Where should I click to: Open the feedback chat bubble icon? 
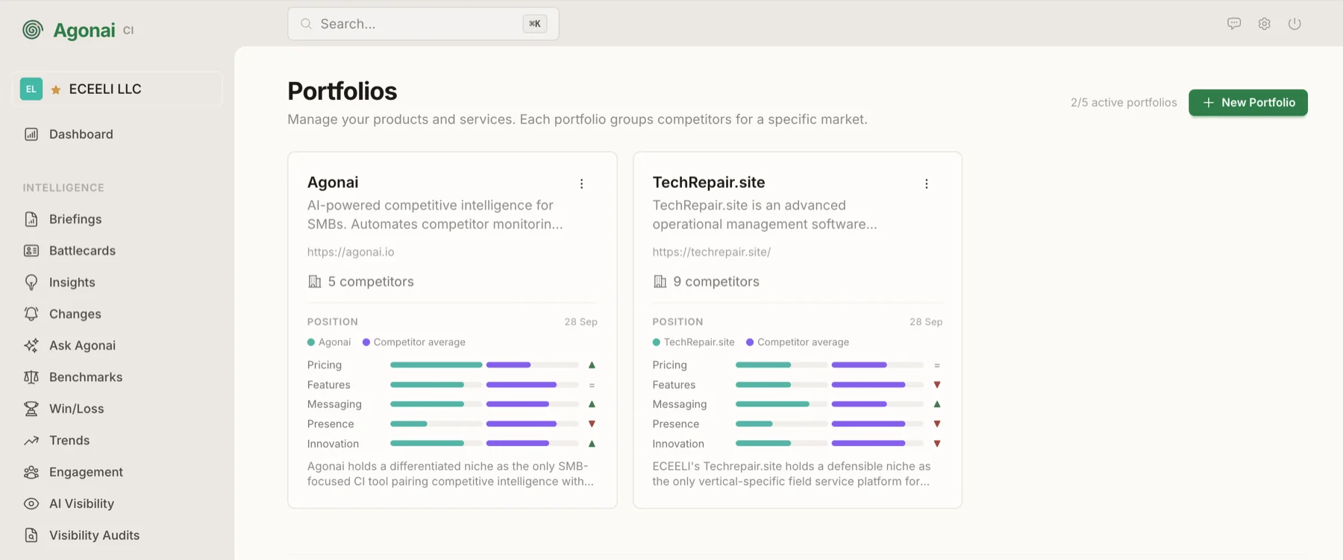click(1234, 24)
